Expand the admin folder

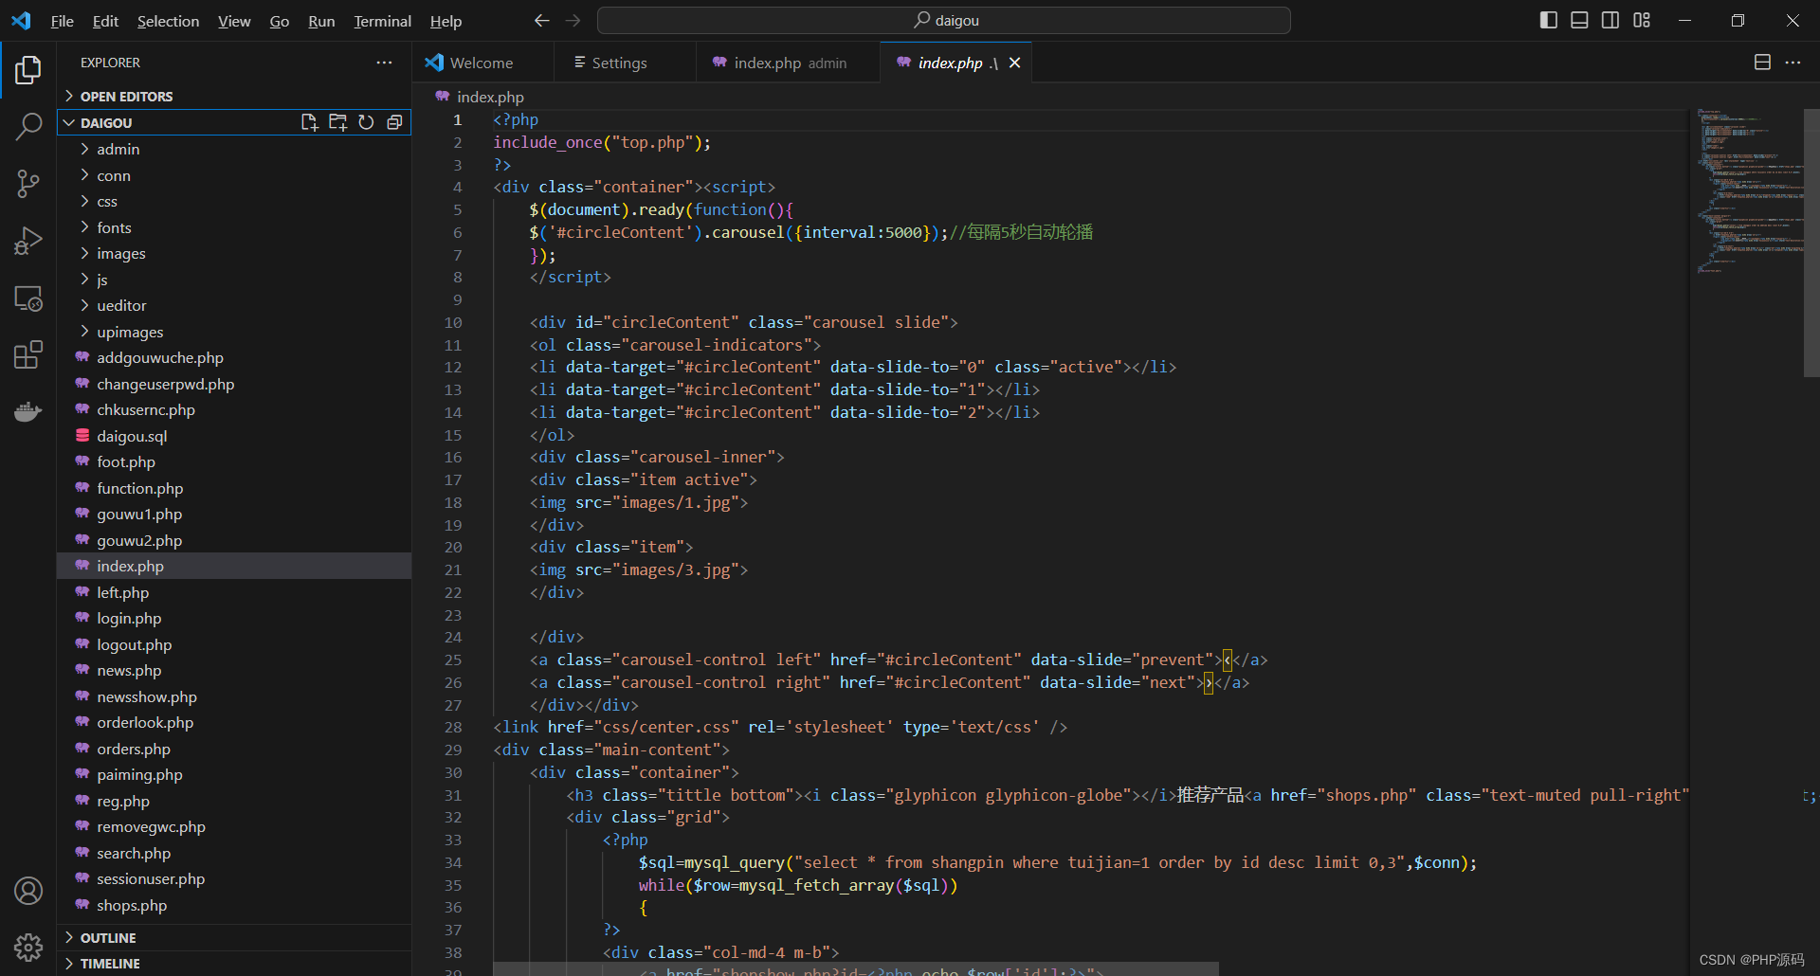(234, 149)
